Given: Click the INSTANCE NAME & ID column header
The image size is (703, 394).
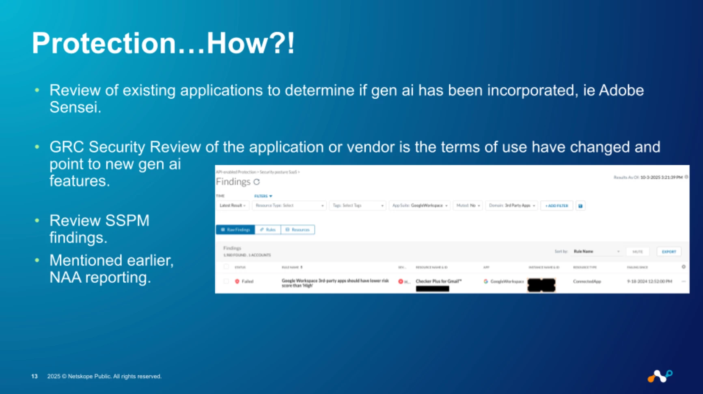Looking at the screenshot, I should point(544,267).
